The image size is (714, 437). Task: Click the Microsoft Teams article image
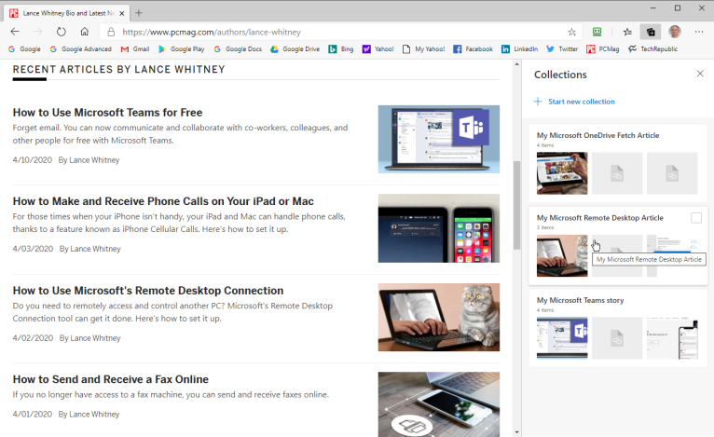438,139
